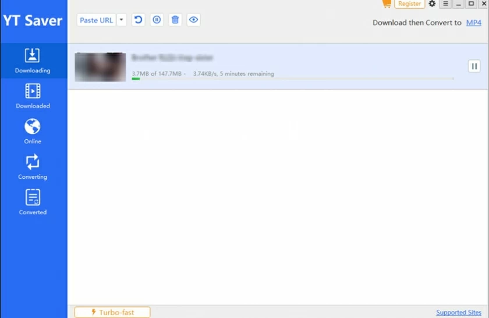Pause the current video download
This screenshot has width=489, height=318.
(474, 66)
